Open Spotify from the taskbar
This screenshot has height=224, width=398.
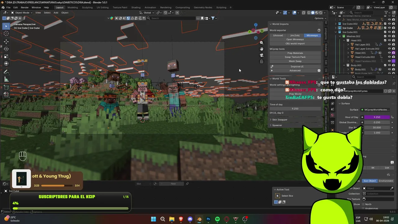(217, 219)
